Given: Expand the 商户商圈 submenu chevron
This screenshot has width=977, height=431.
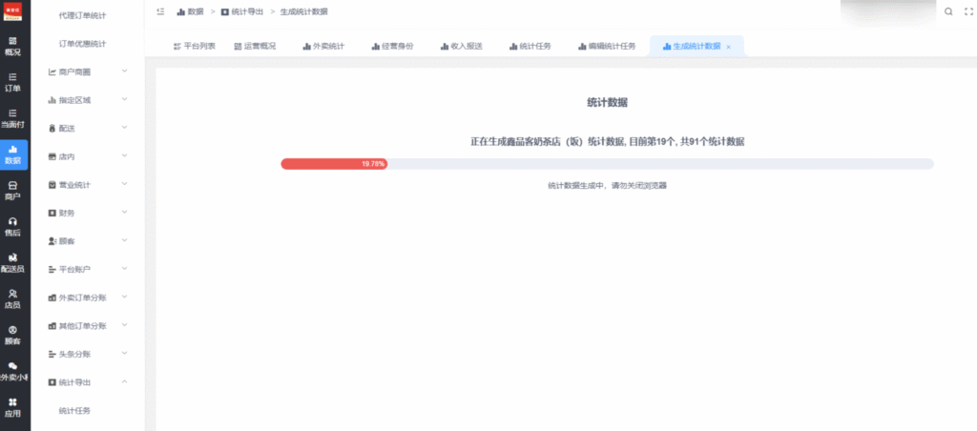Looking at the screenshot, I should pyautogui.click(x=125, y=72).
